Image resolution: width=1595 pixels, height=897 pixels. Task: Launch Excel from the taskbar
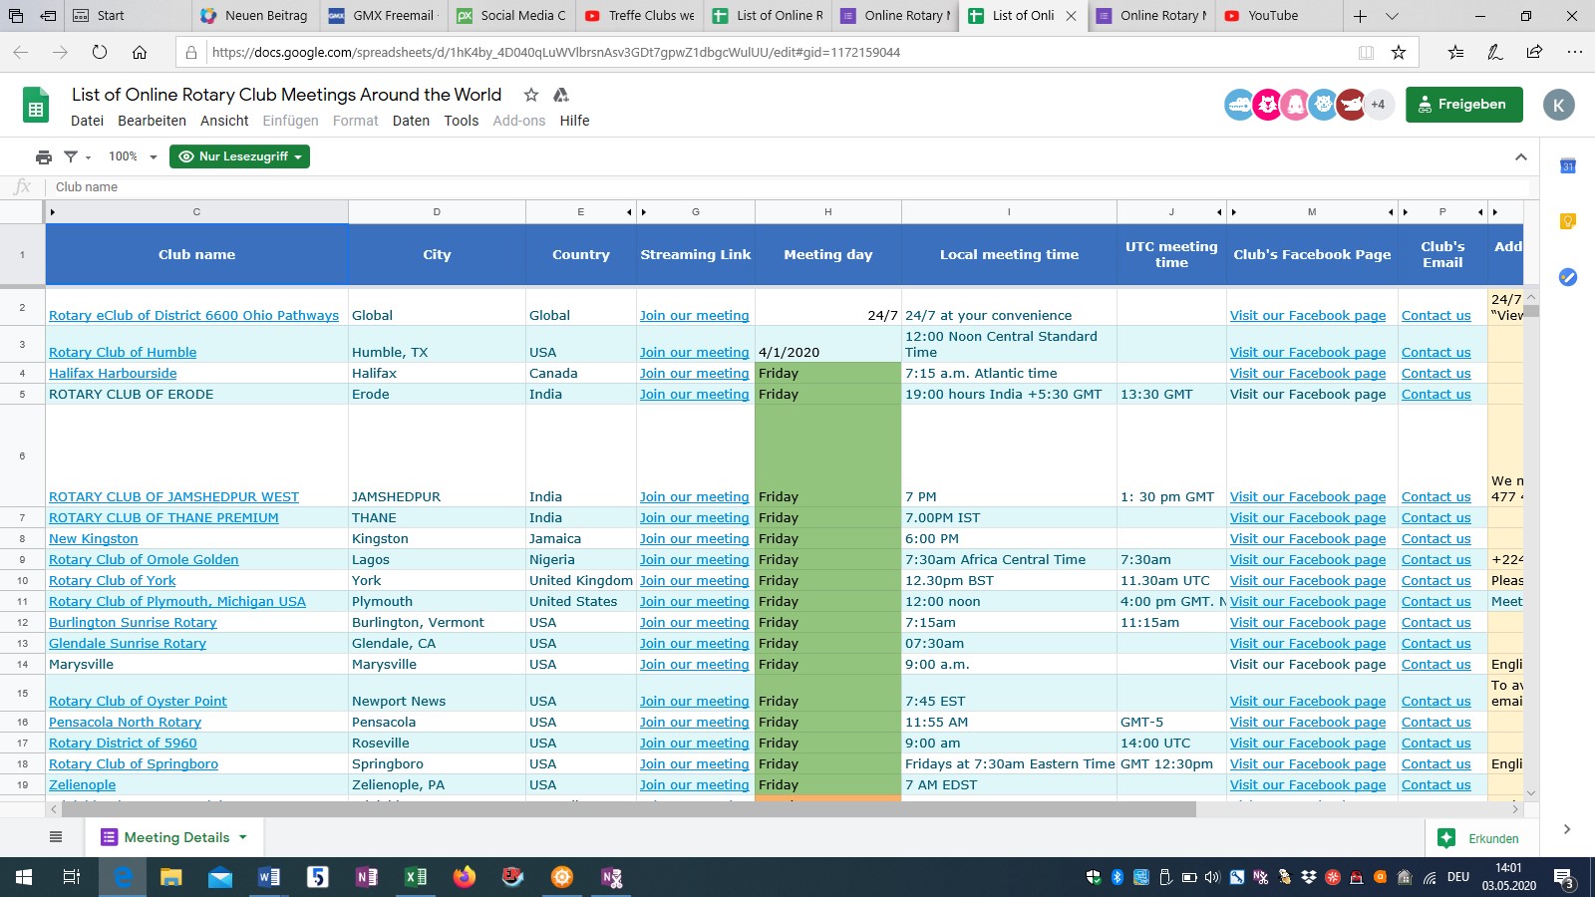coord(416,877)
